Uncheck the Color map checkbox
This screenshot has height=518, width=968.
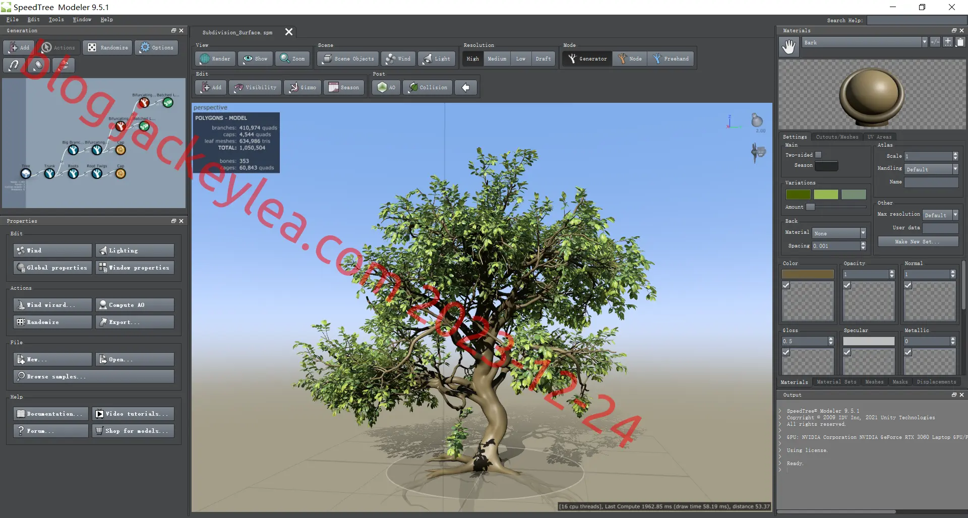click(786, 285)
